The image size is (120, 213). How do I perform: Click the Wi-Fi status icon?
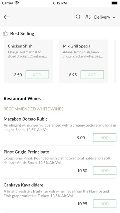17,3
